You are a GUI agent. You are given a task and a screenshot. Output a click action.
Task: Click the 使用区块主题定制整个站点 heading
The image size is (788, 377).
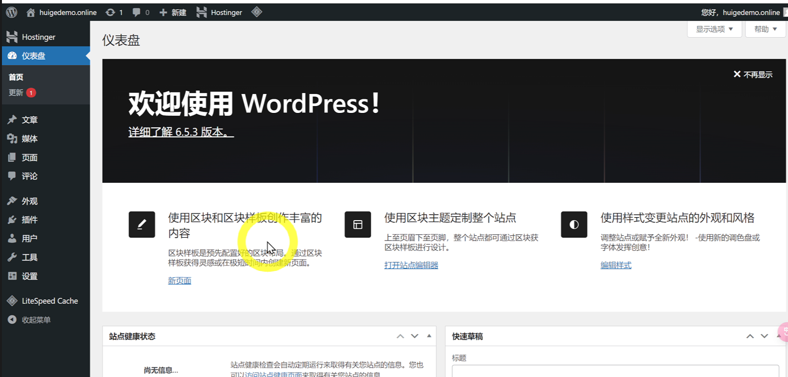450,218
